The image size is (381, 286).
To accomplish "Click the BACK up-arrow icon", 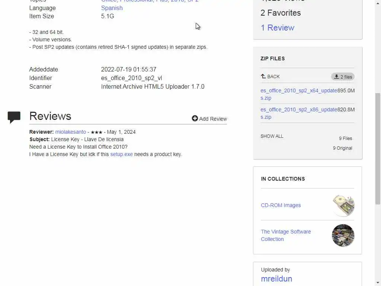I will tap(263, 76).
